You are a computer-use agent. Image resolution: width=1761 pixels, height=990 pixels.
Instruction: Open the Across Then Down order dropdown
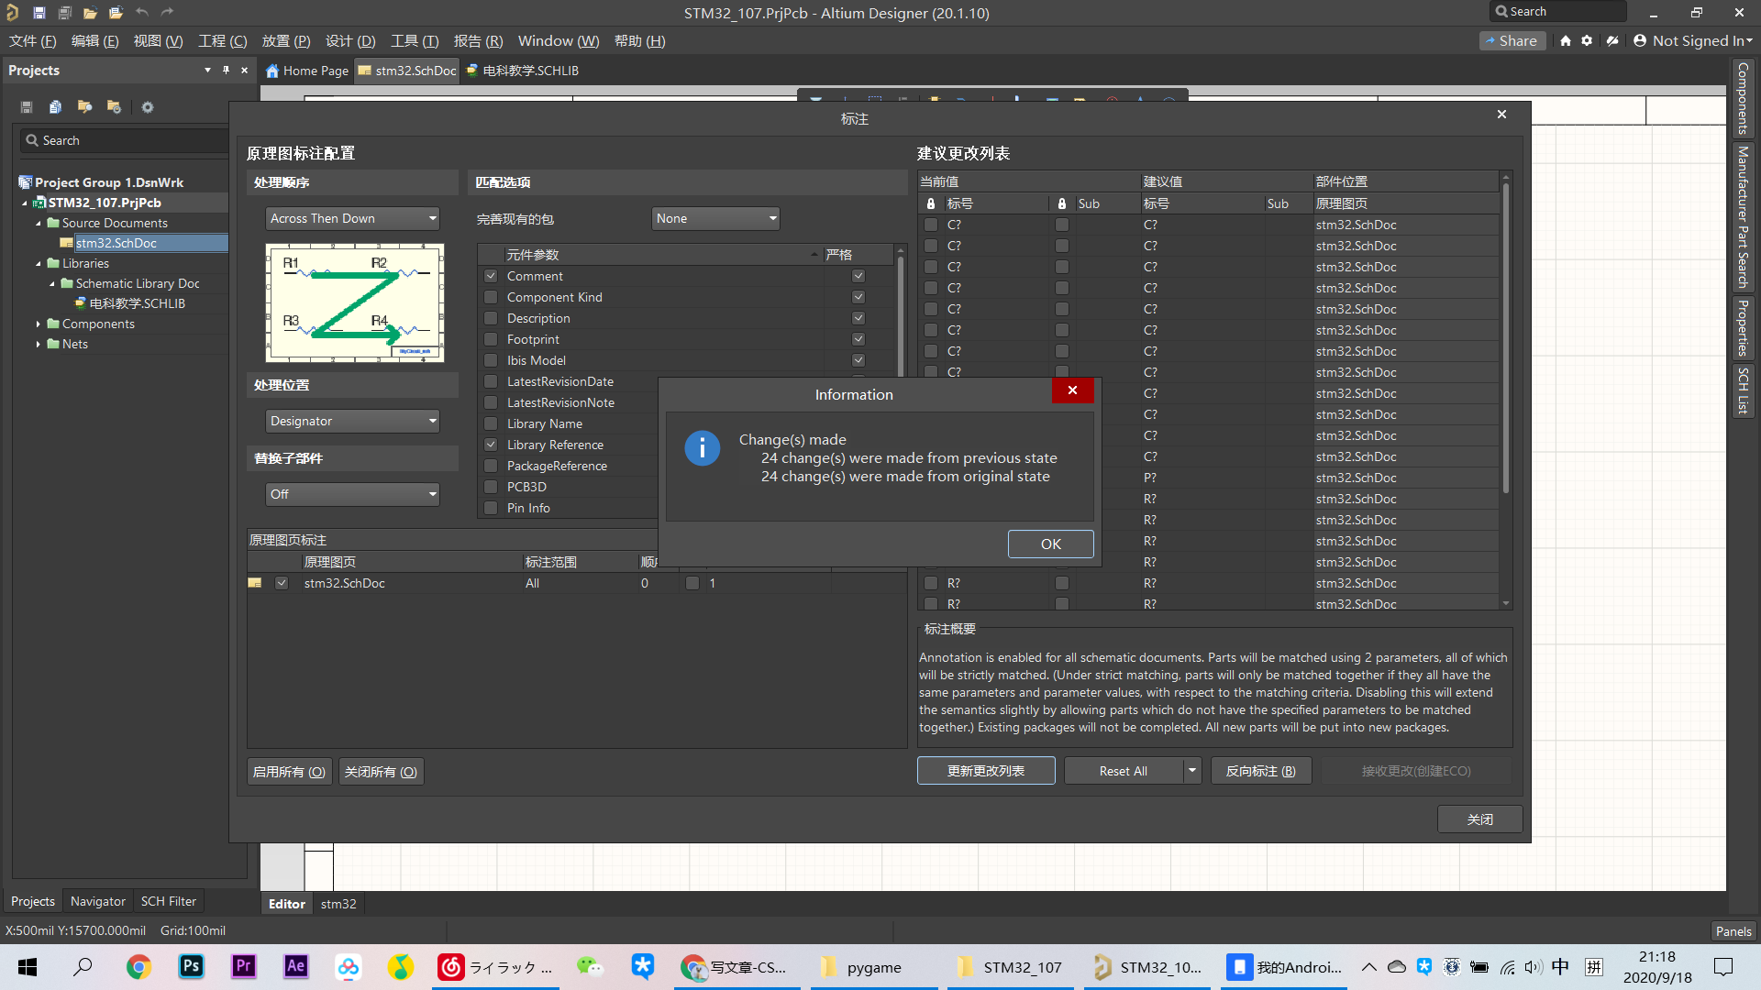[352, 218]
